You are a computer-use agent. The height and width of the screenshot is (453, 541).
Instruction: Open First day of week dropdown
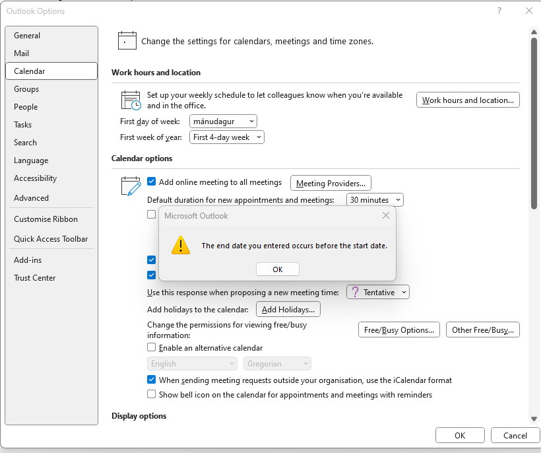223,122
